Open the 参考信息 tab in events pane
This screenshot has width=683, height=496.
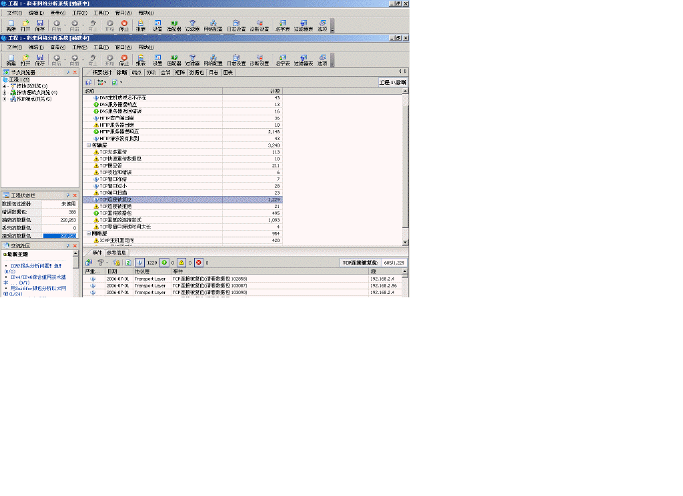(116, 253)
